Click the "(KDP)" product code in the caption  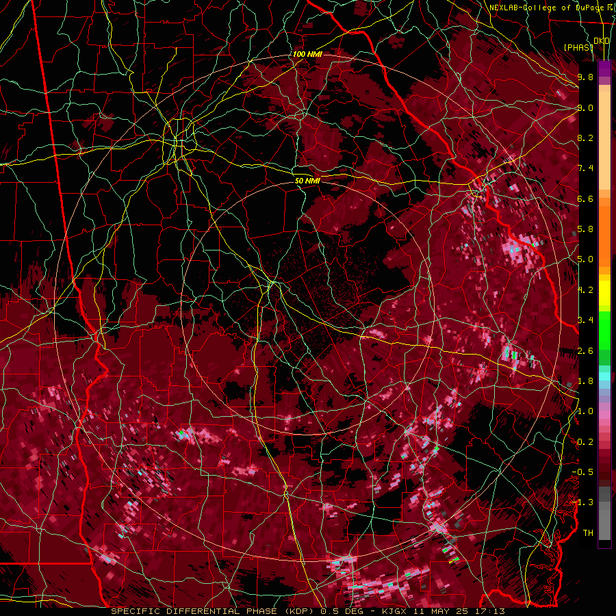pyautogui.click(x=298, y=611)
